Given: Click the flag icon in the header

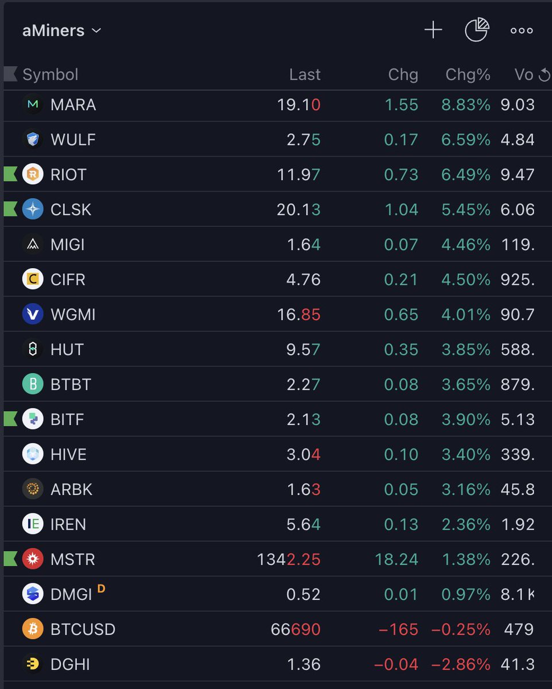Looking at the screenshot, I should [x=10, y=74].
